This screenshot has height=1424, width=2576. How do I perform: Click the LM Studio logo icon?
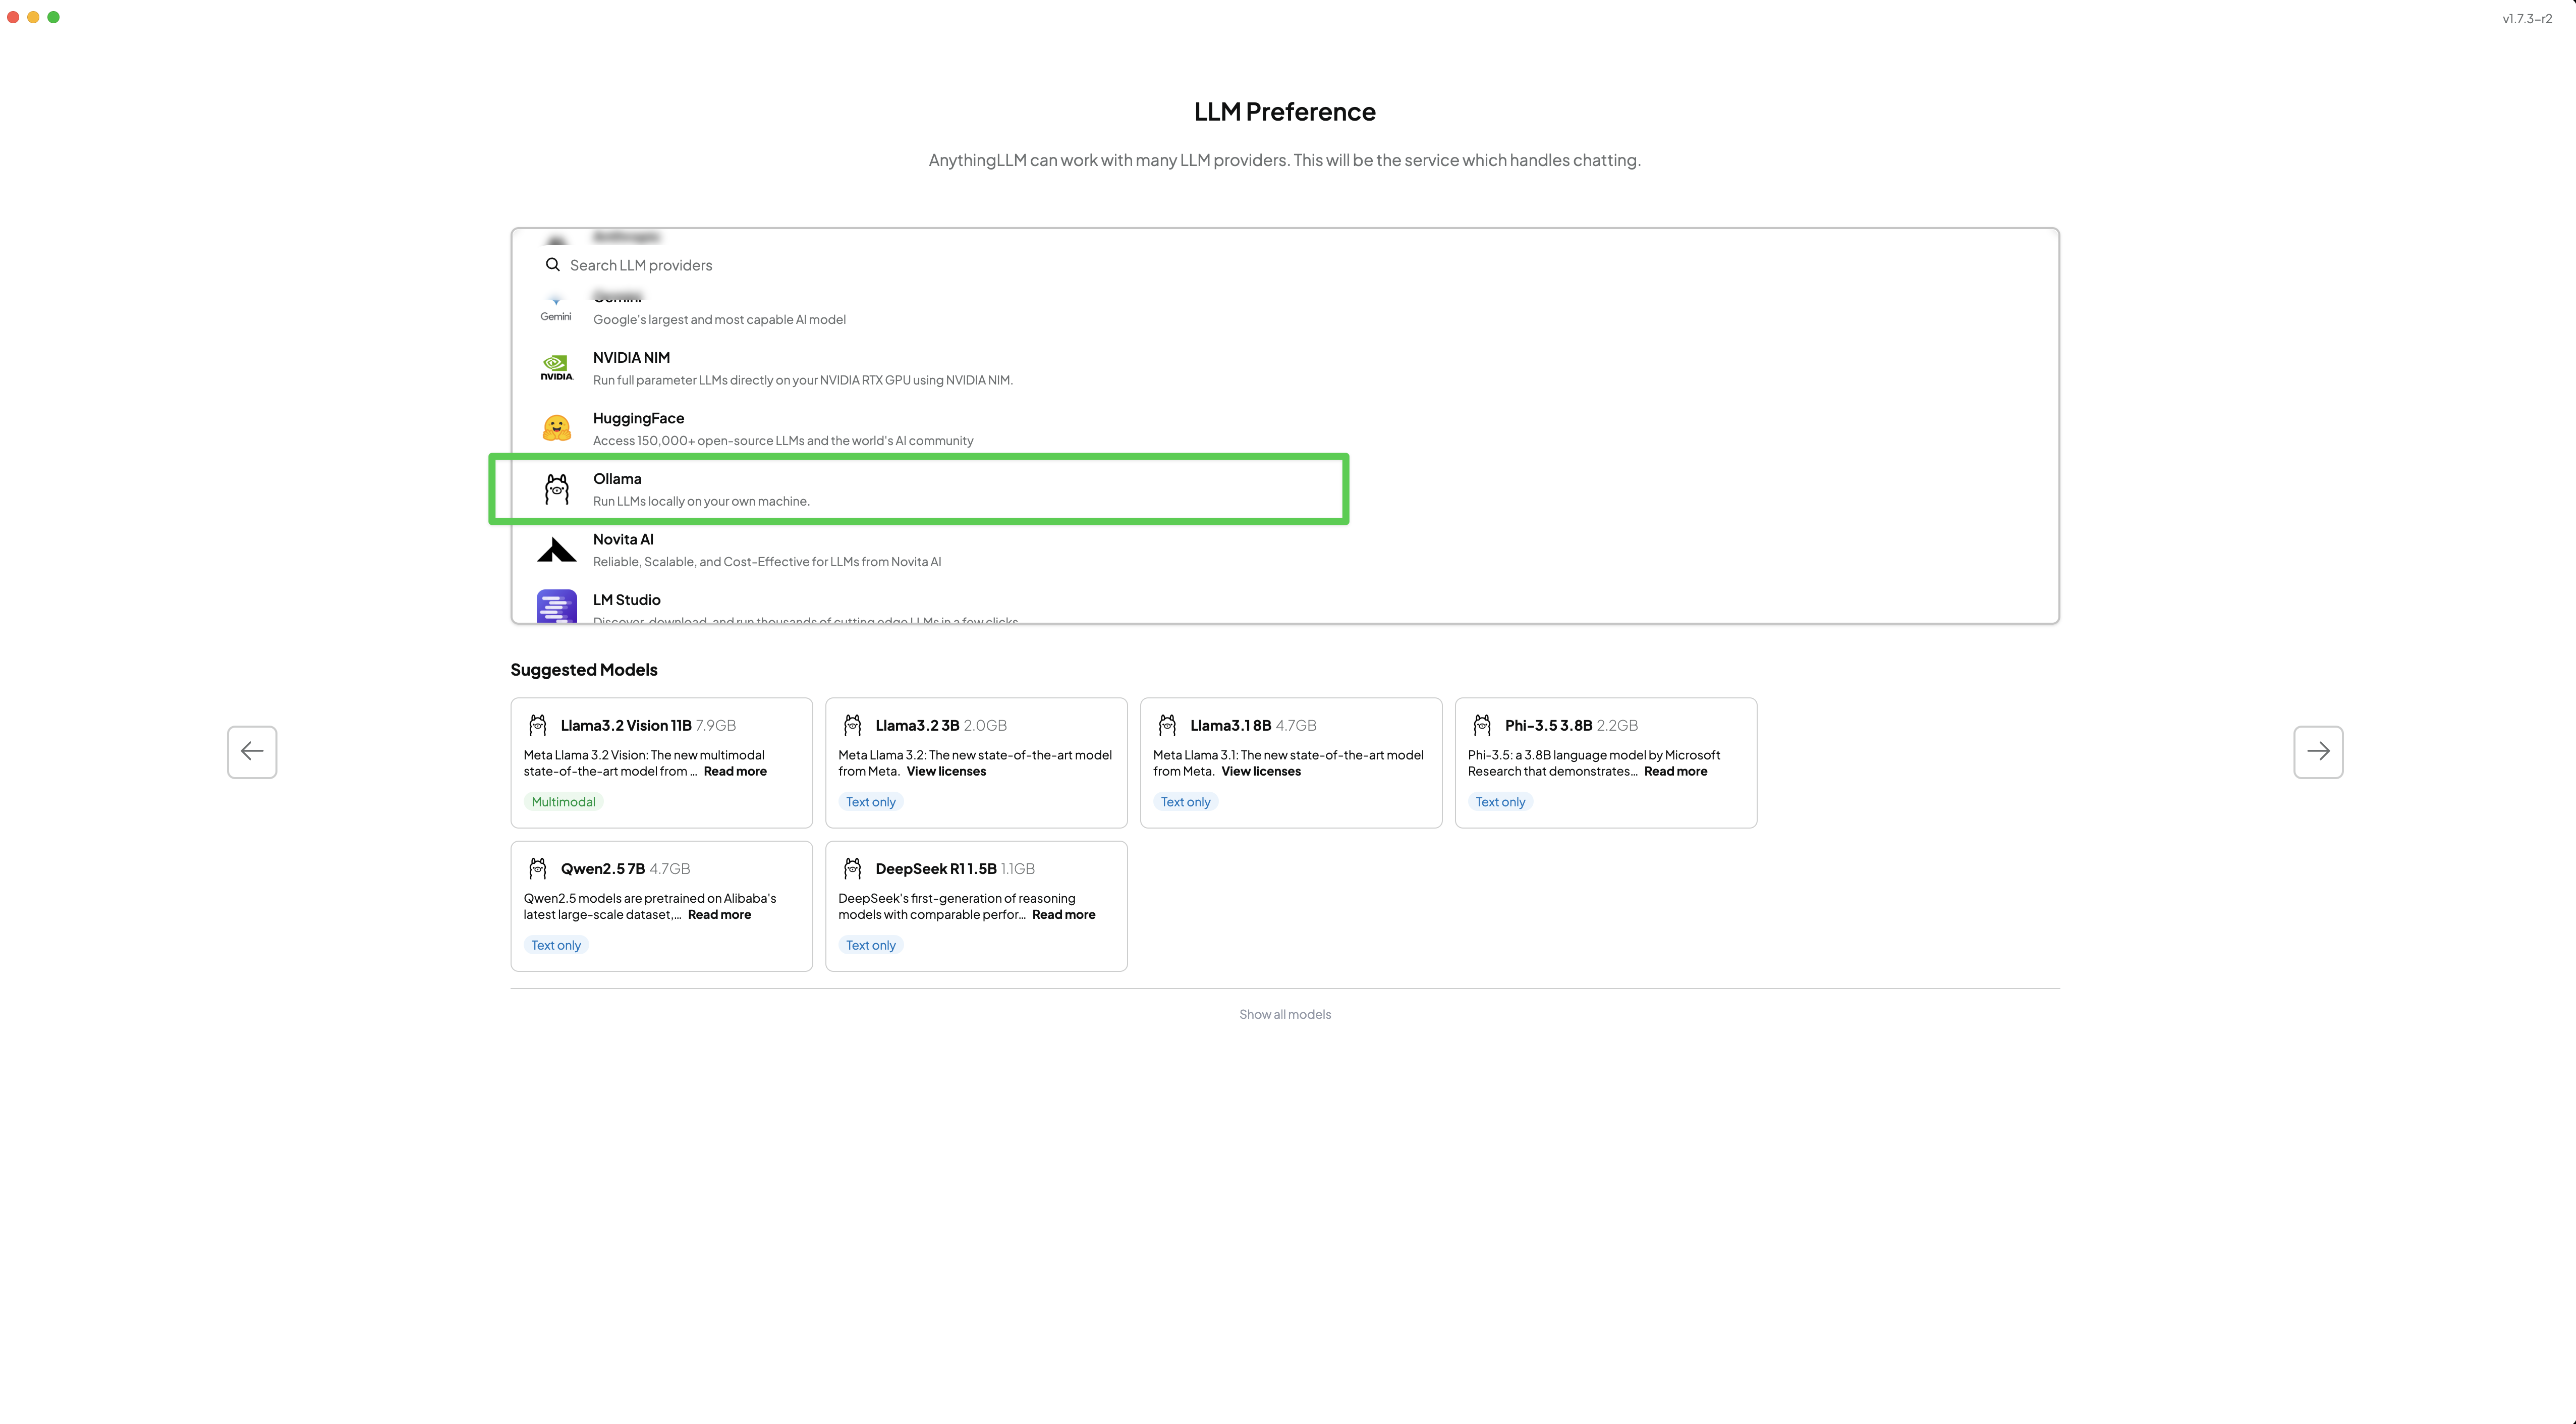coord(556,606)
